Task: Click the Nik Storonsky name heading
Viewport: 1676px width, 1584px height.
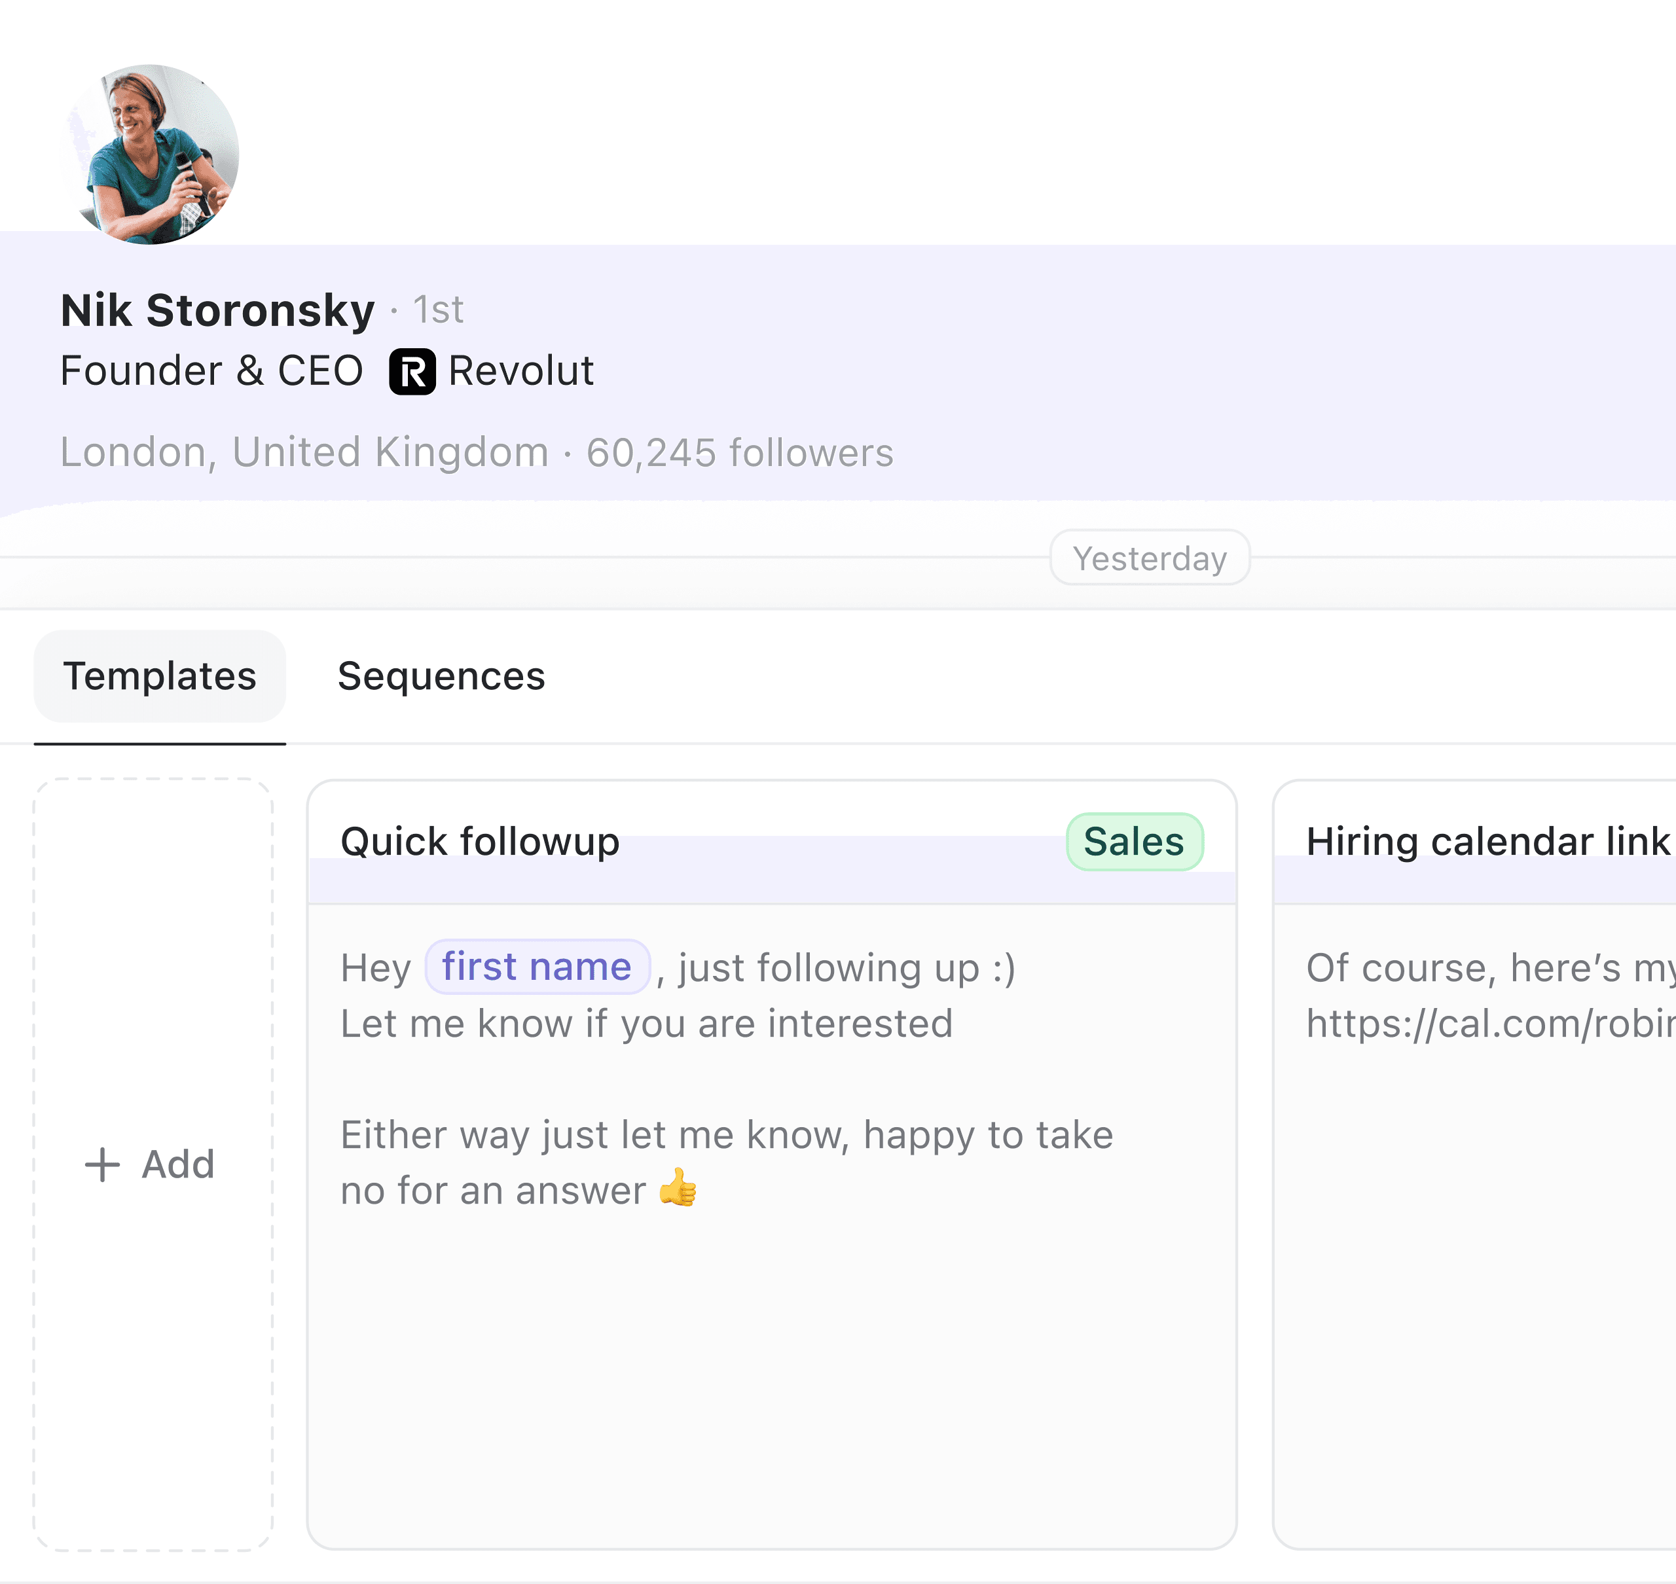Action: (218, 310)
